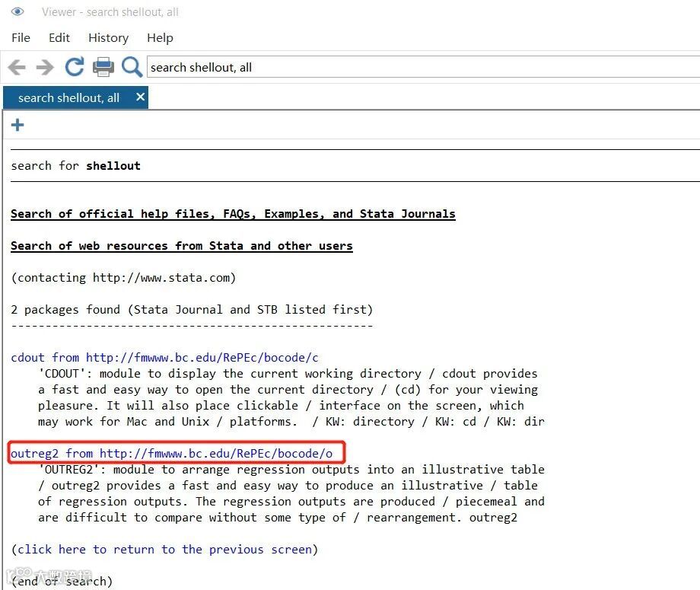Click 'are difficult to compare without' line

[x=278, y=518]
